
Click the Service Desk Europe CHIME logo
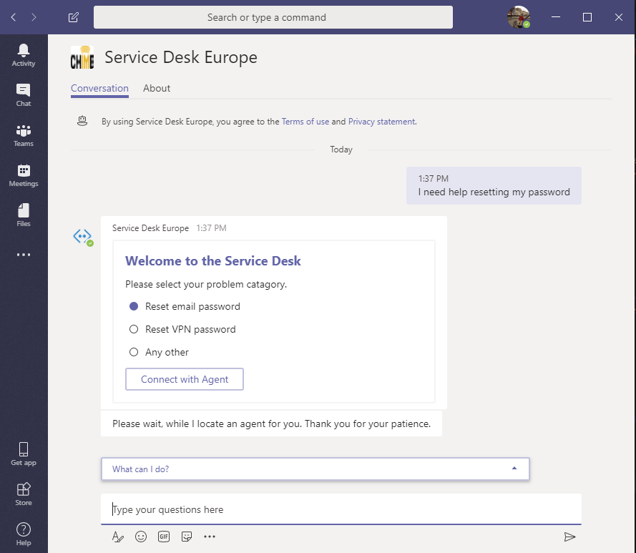82,57
